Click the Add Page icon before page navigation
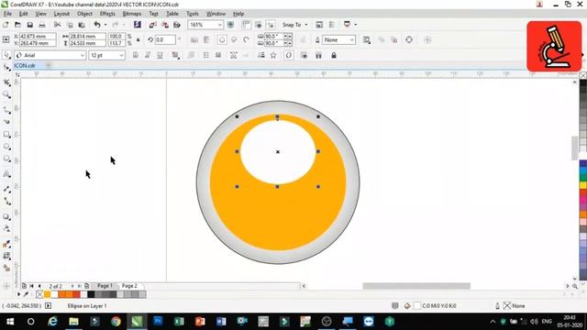 point(24,286)
